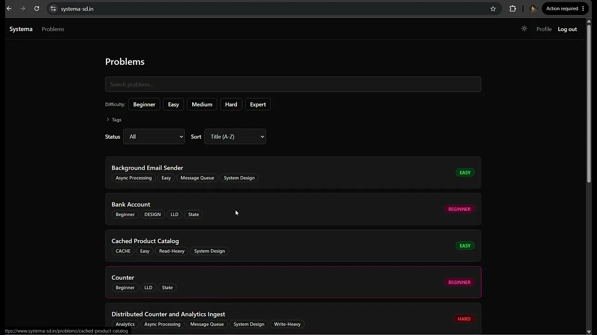This screenshot has width=597, height=335.
Task: Reload the page with the refresh icon
Action: tap(37, 8)
